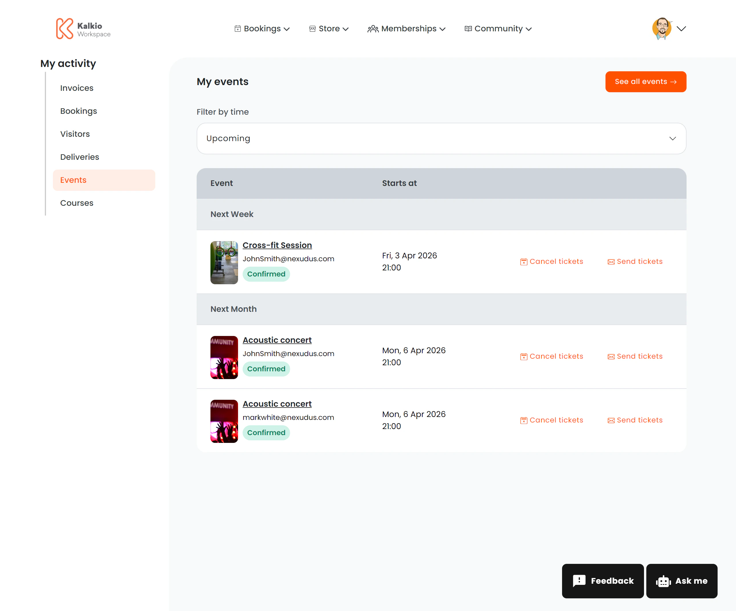736x611 pixels.
Task: Open the Cross-fit Session event link
Action: tap(277, 245)
